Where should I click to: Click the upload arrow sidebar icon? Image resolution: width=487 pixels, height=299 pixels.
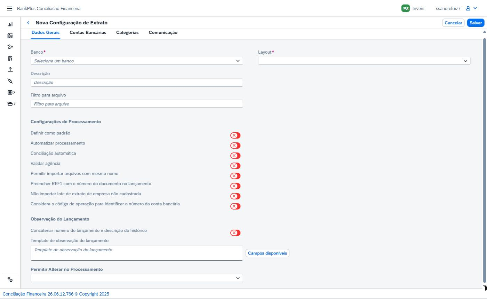10,70
